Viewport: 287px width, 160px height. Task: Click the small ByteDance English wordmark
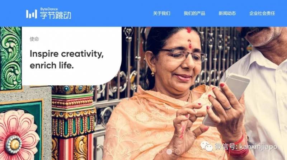(x=49, y=9)
